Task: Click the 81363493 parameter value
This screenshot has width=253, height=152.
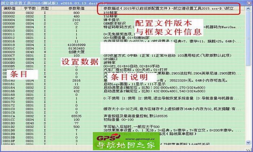Action: click(76, 48)
